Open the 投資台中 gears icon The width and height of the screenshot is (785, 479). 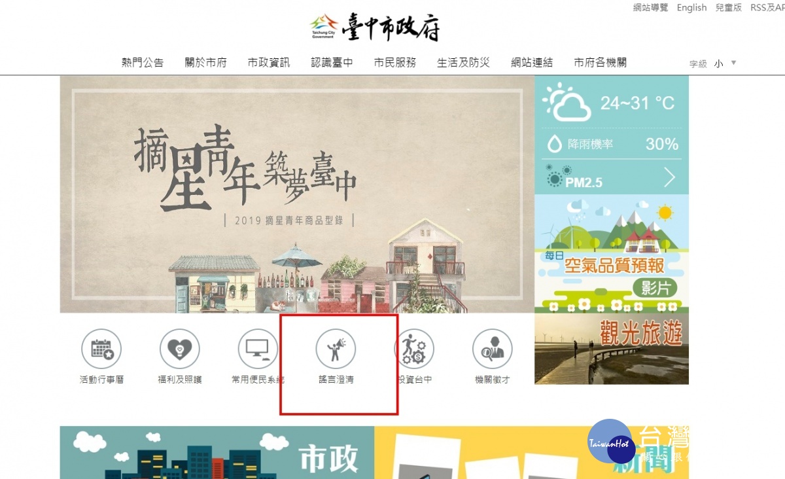[414, 349]
